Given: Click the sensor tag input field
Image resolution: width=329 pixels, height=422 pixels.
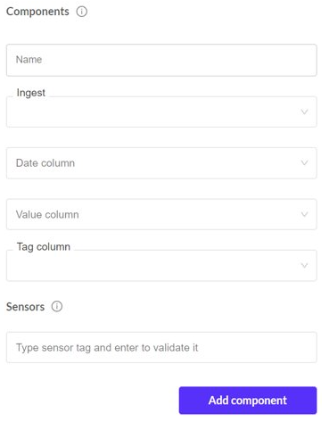Looking at the screenshot, I should 161,347.
